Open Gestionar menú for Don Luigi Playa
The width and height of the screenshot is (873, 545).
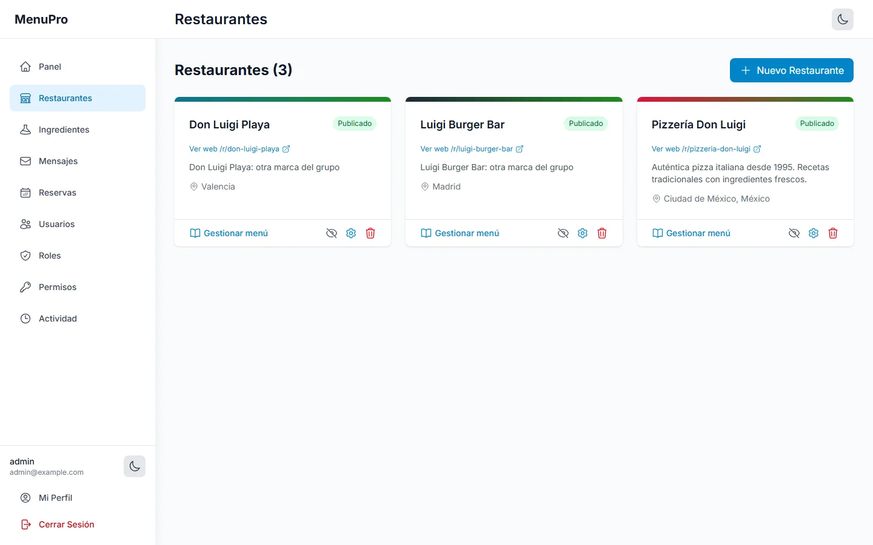[x=229, y=233]
